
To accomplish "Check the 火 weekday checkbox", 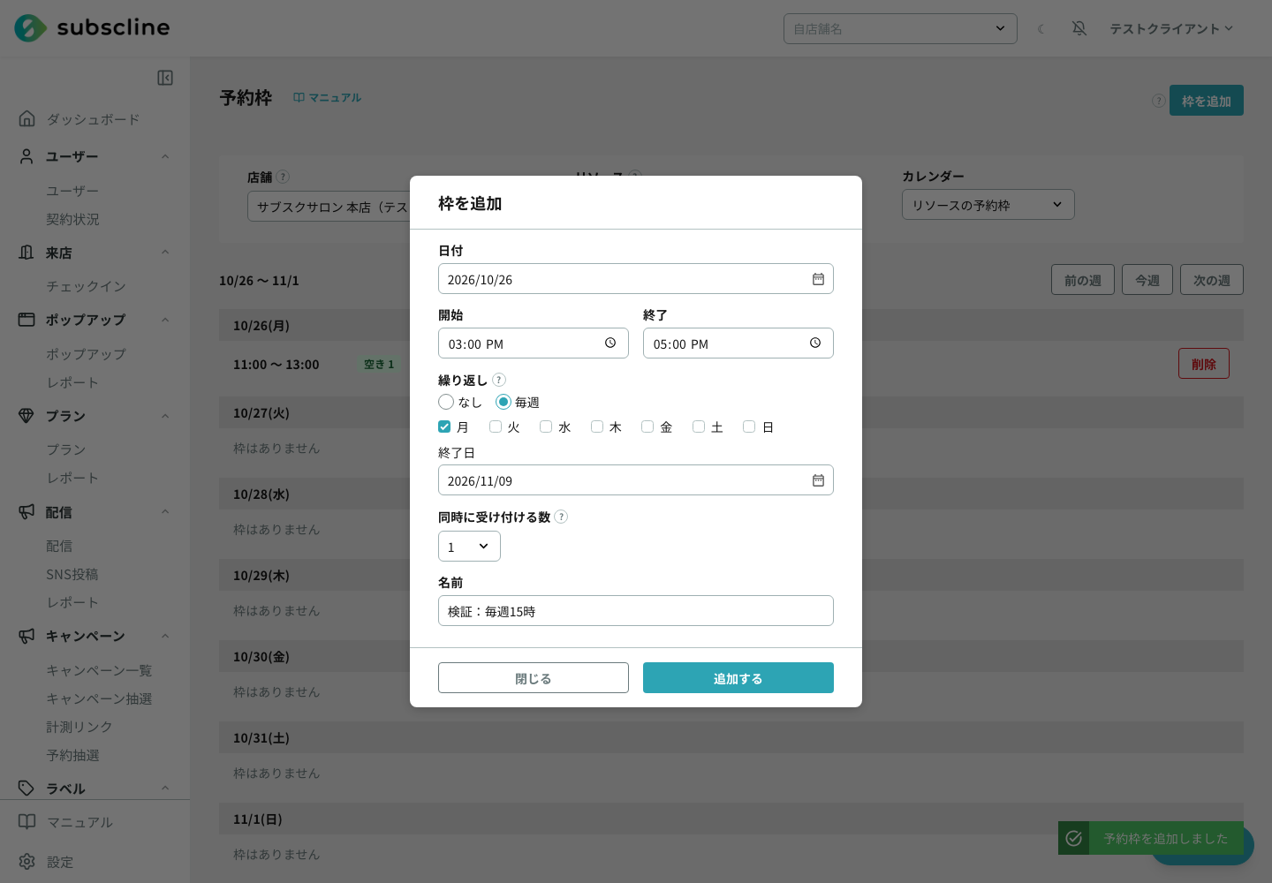I will click(496, 426).
